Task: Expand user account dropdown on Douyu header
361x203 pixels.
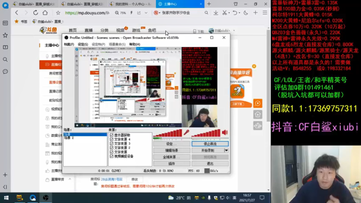Action: point(234,31)
